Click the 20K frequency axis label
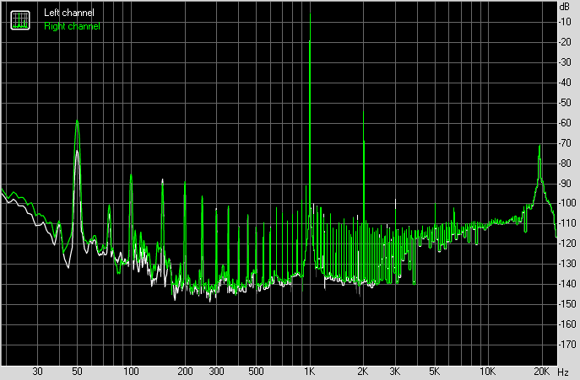Viewport: 580px width, 380px height. [542, 372]
